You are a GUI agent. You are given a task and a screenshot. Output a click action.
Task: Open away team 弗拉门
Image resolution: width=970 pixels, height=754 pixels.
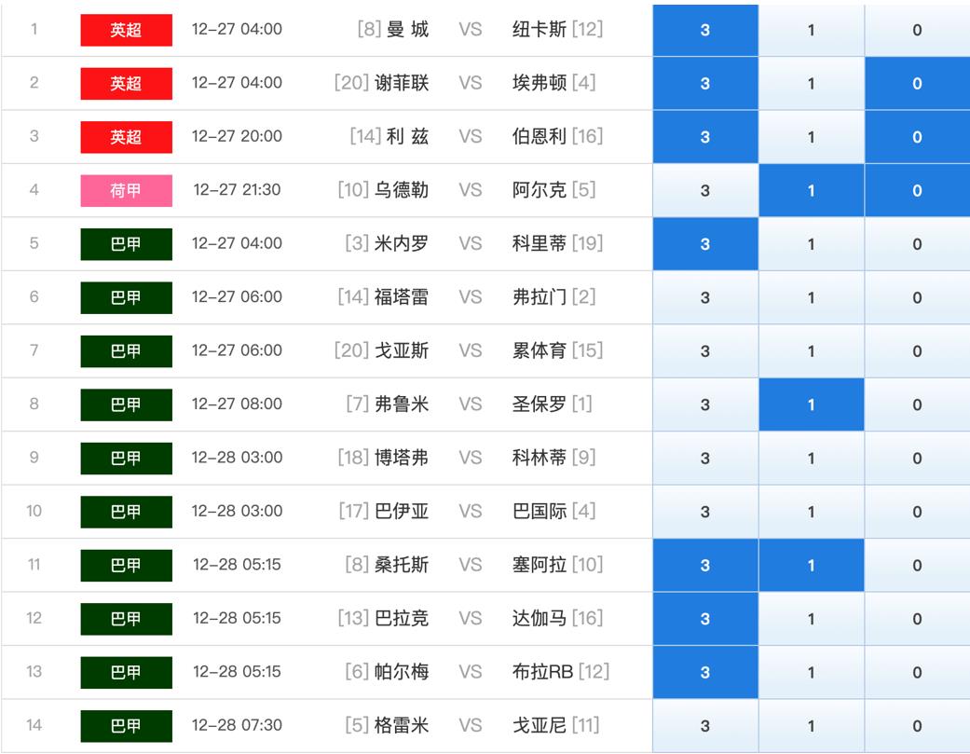click(539, 297)
